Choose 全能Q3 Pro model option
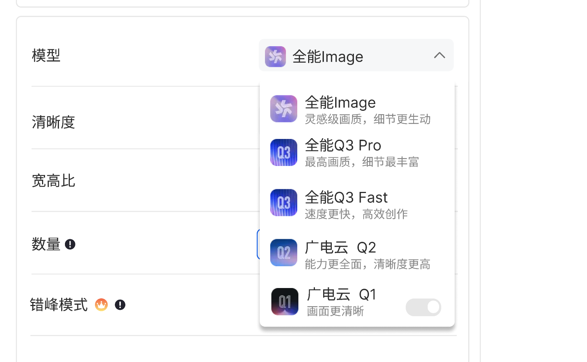Image resolution: width=587 pixels, height=362 pixels. [357, 152]
